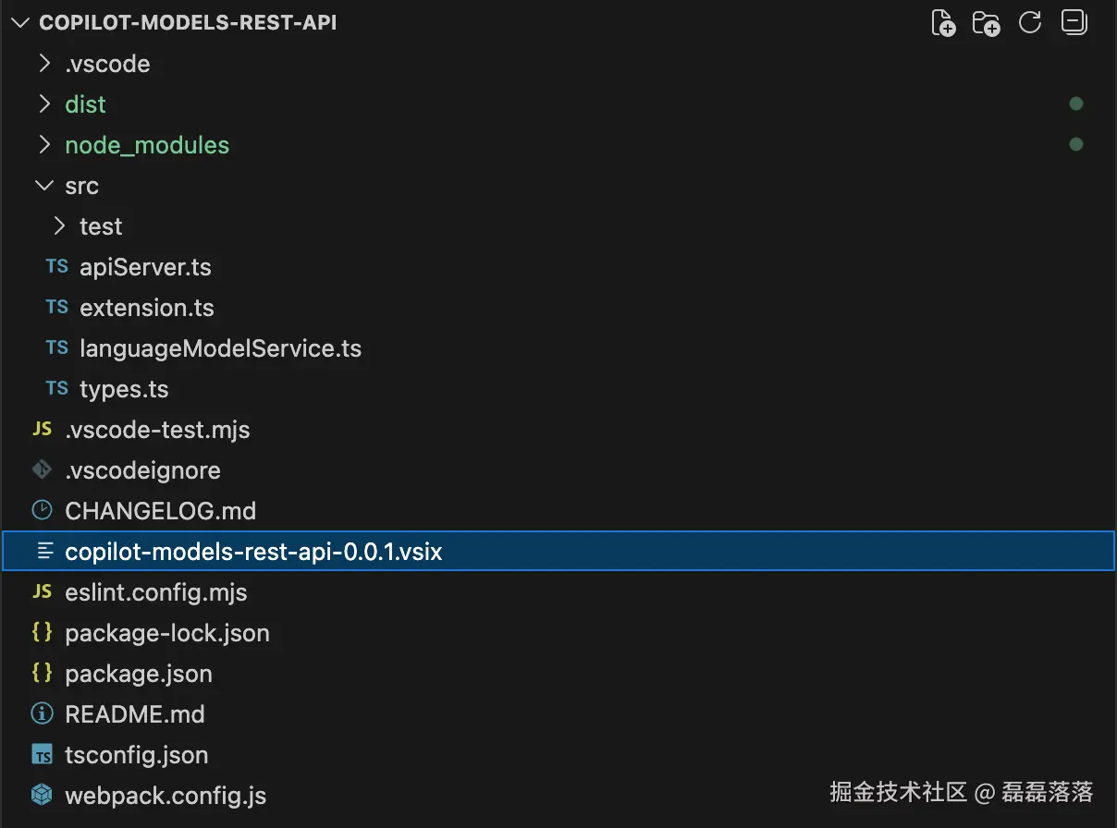This screenshot has width=1117, height=828.
Task: Open languageModelService.ts
Action: point(221,347)
